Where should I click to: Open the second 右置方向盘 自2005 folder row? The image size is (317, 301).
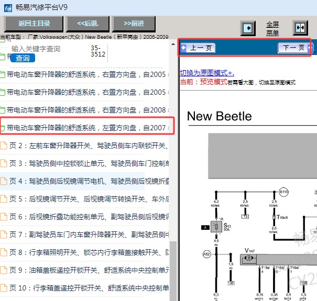84,92
